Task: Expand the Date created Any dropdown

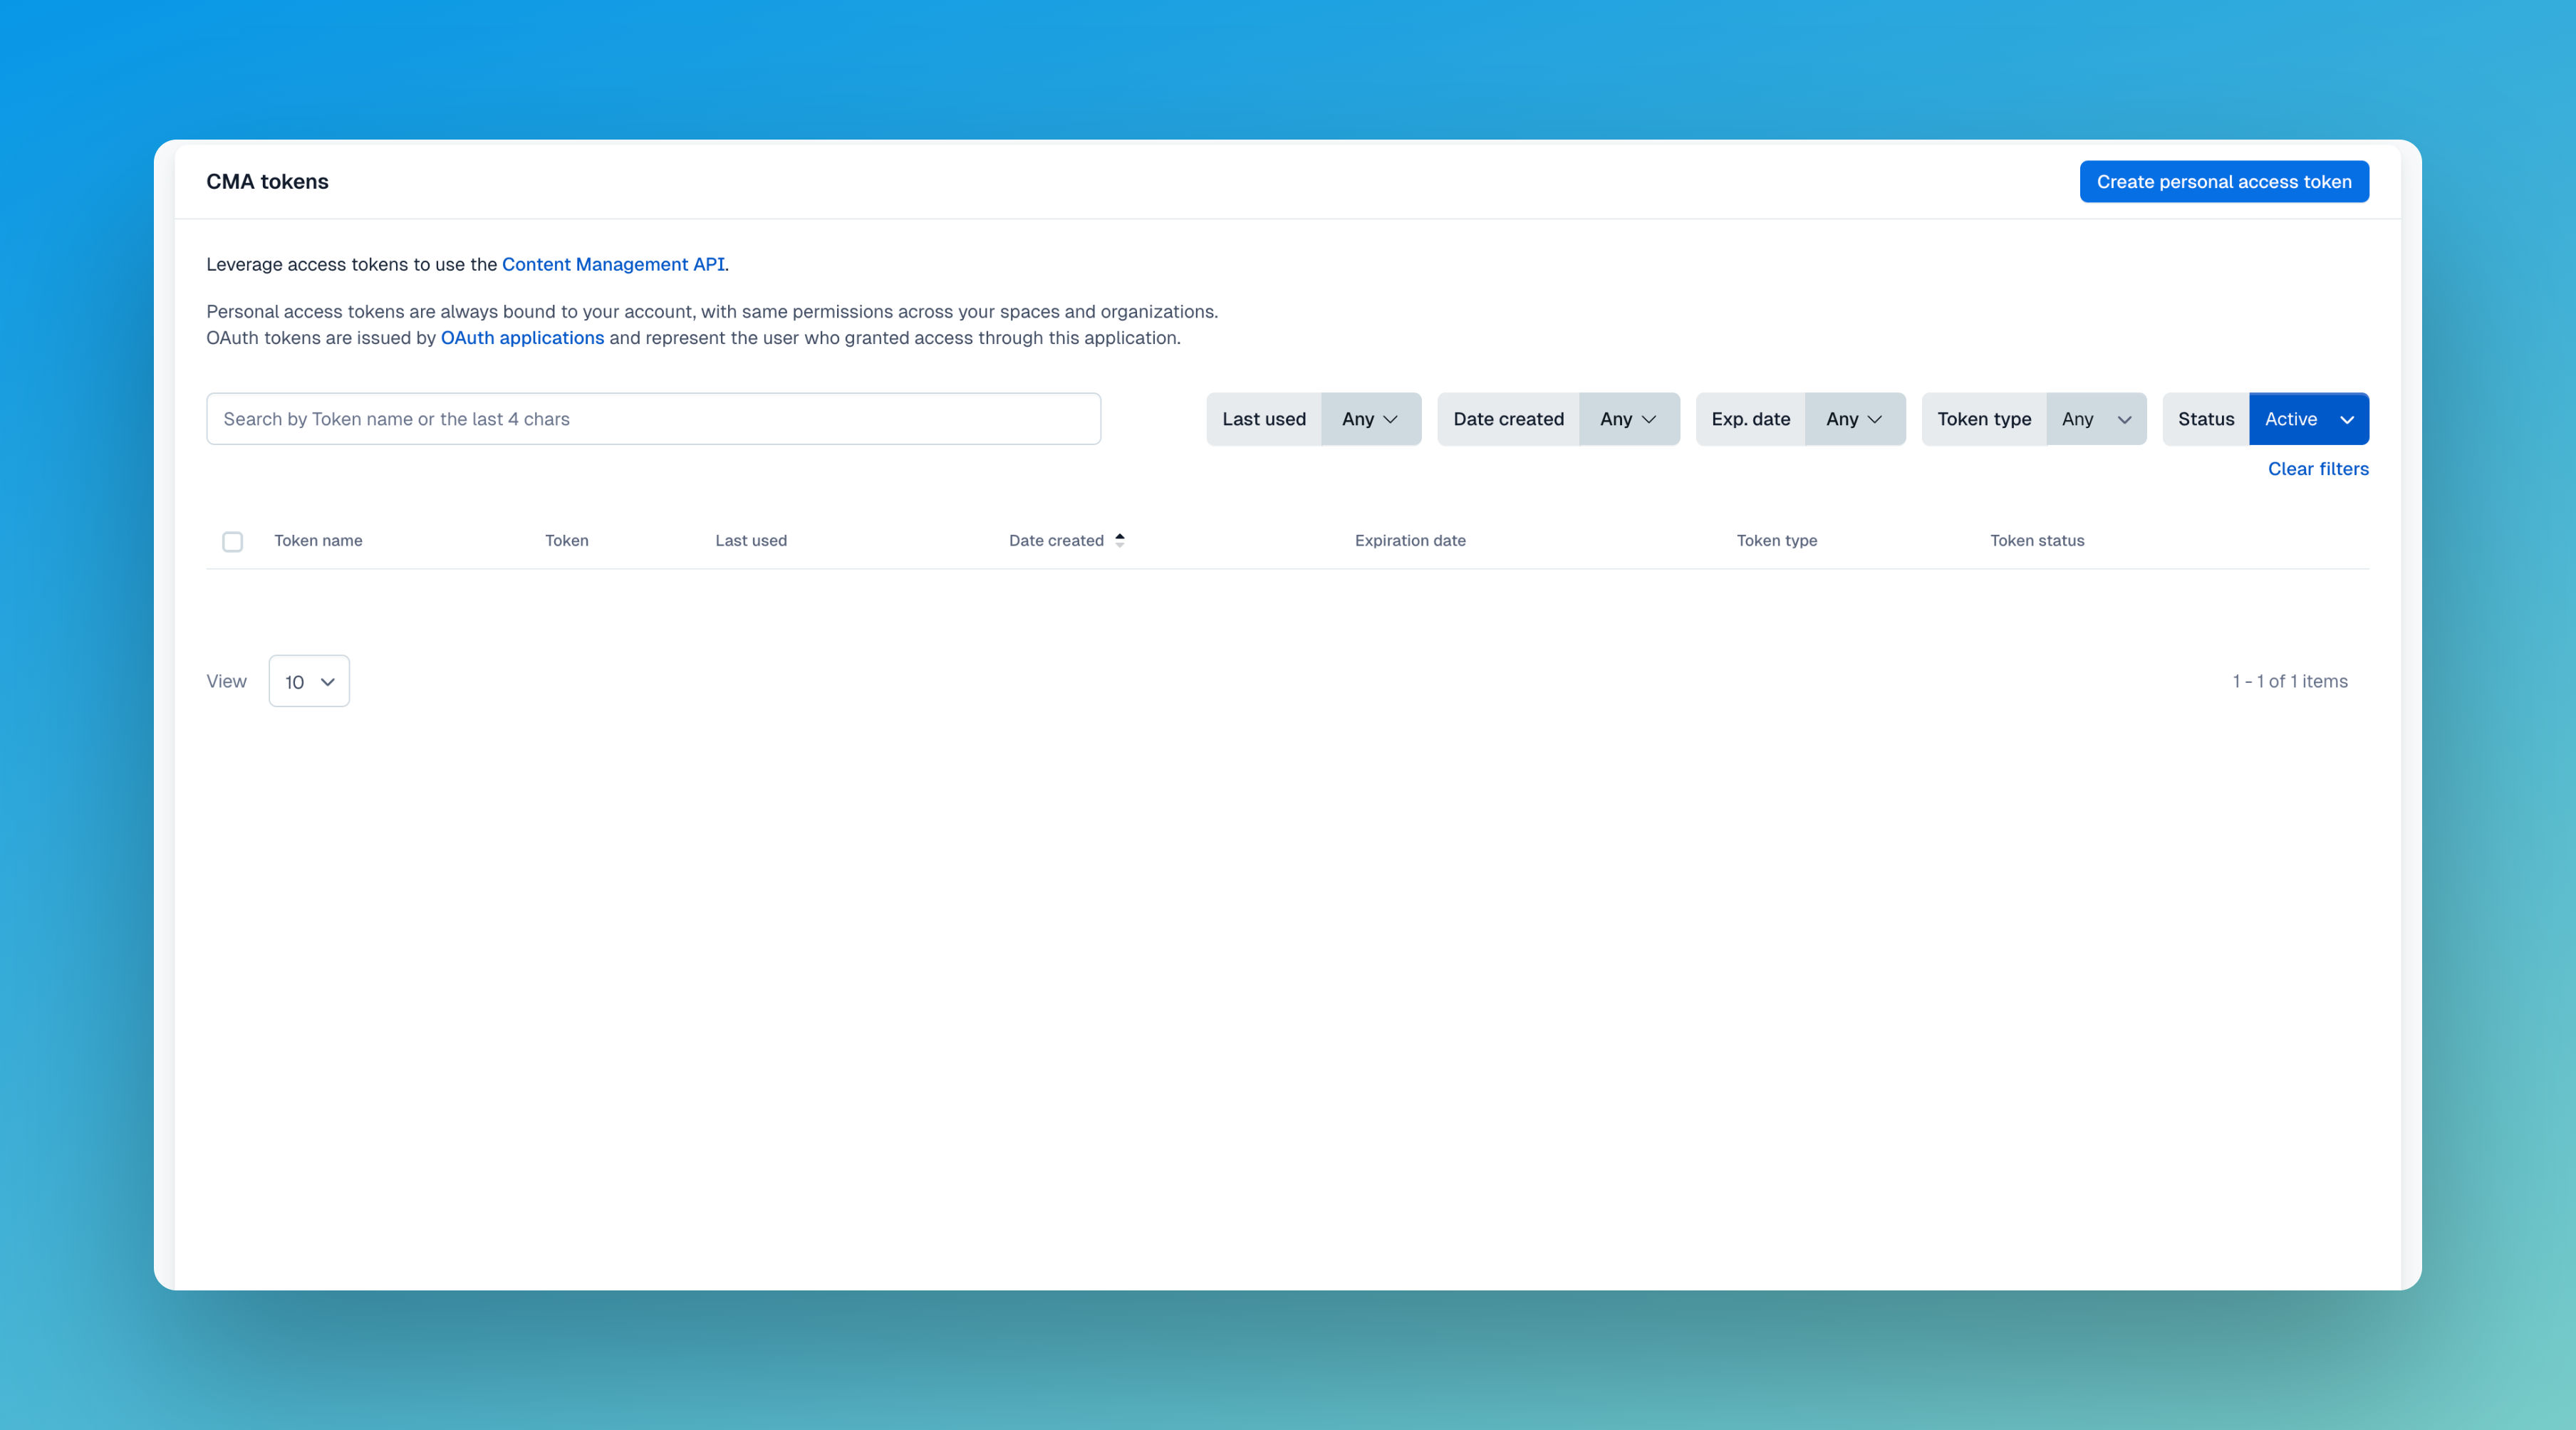Action: point(1628,419)
